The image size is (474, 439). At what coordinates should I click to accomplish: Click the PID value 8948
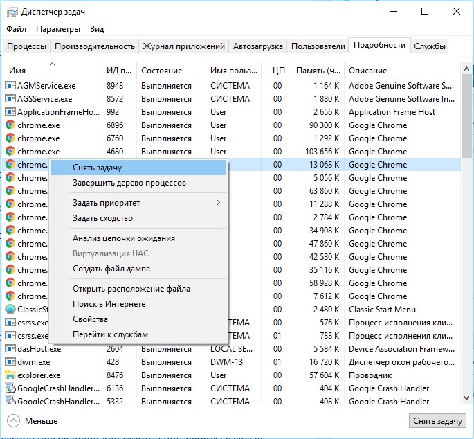pos(115,86)
